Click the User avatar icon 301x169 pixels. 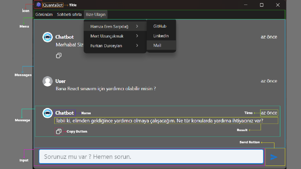[x=47, y=81]
